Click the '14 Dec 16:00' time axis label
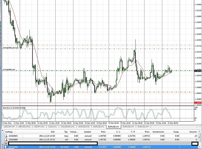Viewport: 202px width, 149px height. pos(54,123)
